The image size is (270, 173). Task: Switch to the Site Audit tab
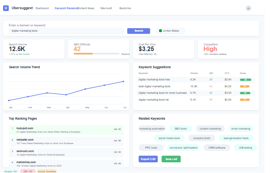[106, 8]
